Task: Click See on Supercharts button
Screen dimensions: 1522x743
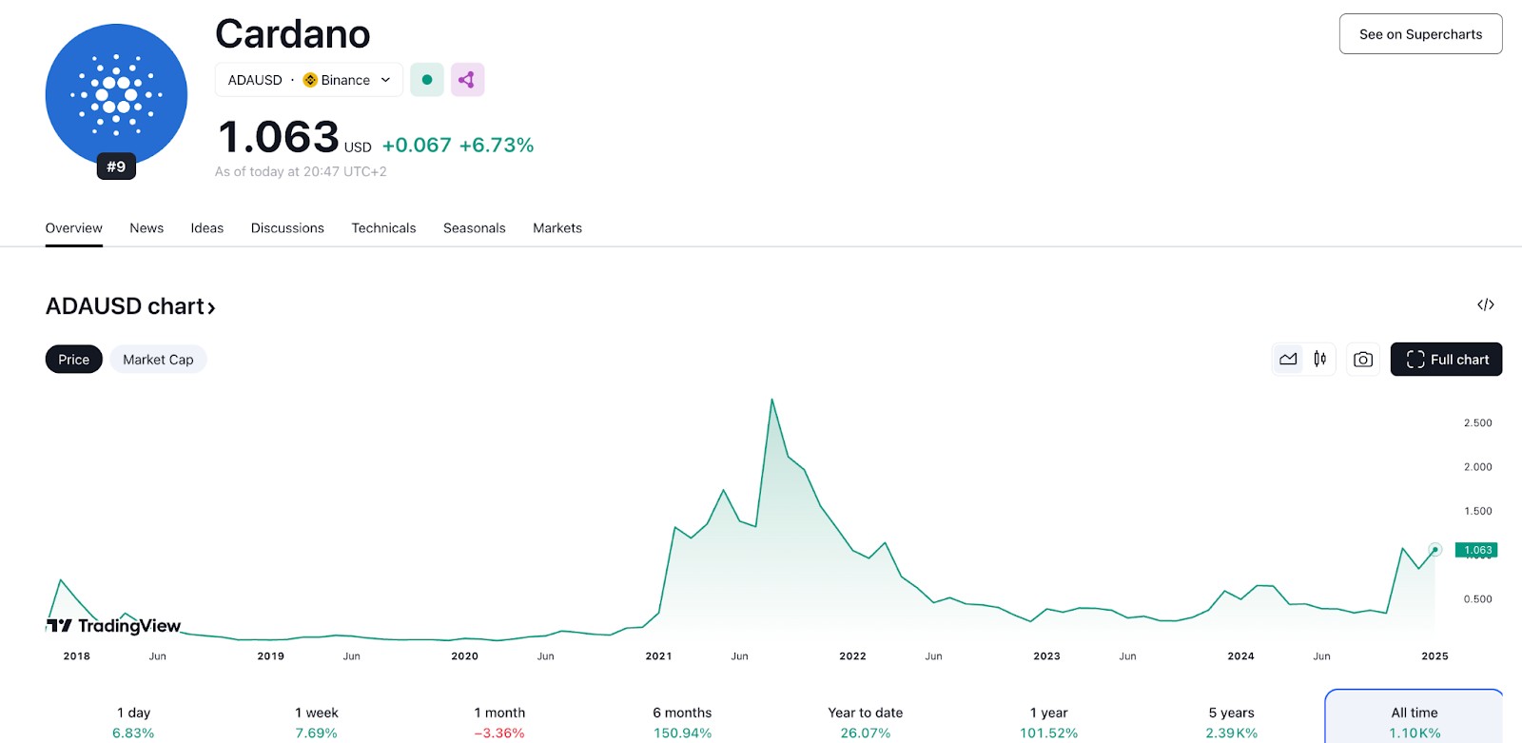Action: (1421, 34)
